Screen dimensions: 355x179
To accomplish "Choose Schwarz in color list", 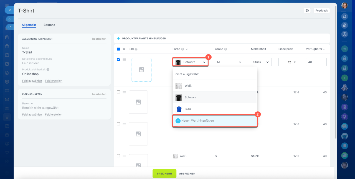I will coord(215,98).
